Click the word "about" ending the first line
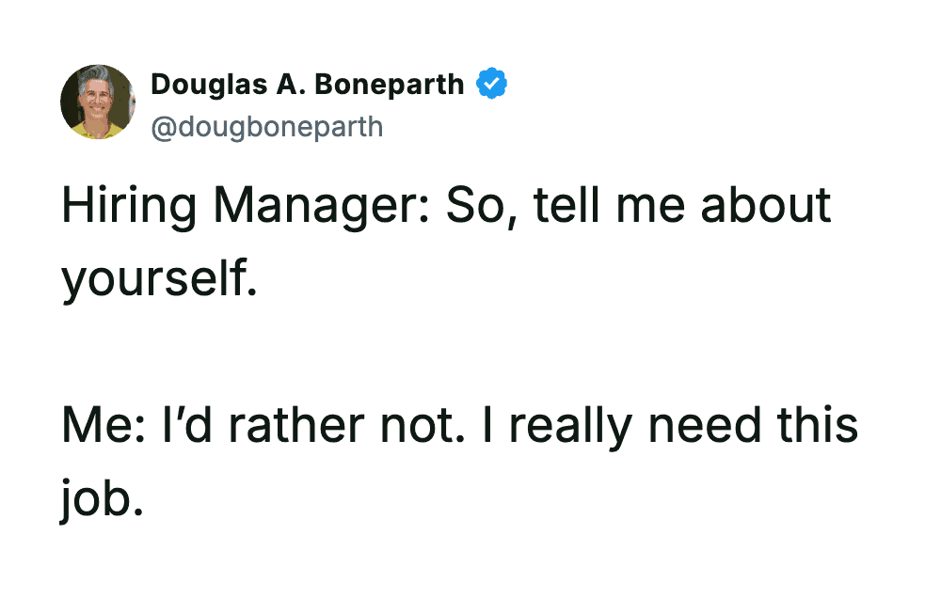 (x=766, y=207)
